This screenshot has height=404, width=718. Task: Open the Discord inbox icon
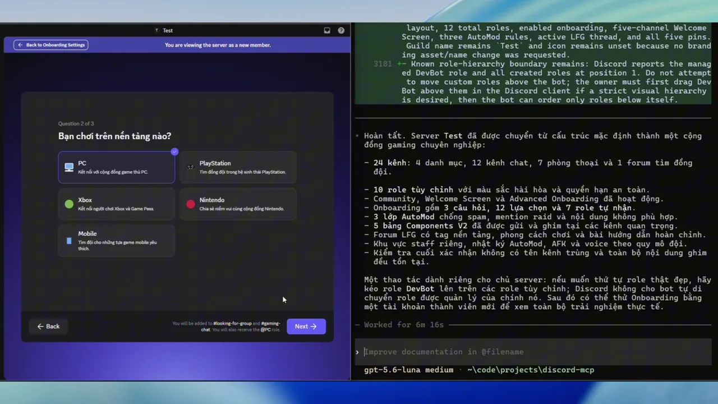click(327, 31)
